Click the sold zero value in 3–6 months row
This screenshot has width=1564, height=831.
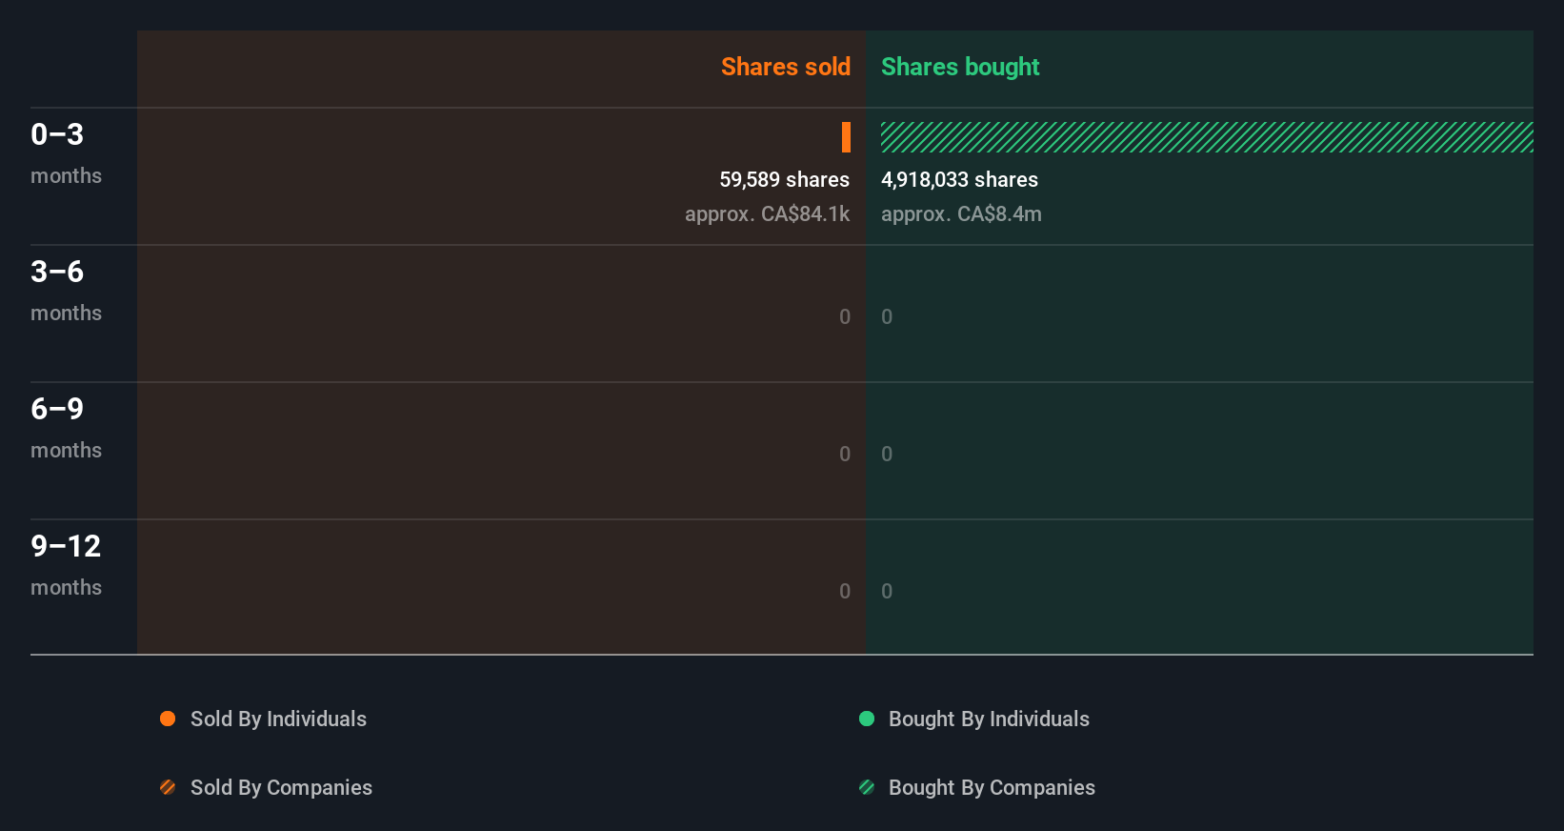[845, 316]
